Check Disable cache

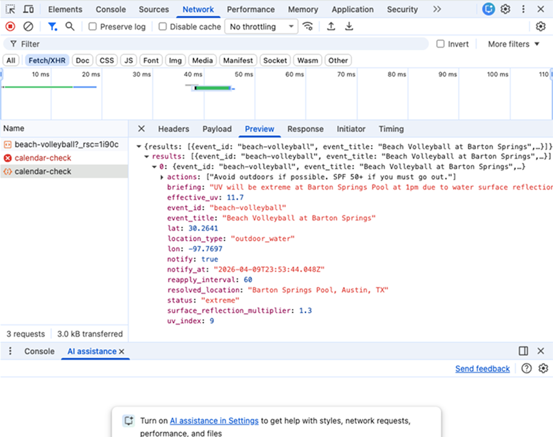(x=162, y=26)
